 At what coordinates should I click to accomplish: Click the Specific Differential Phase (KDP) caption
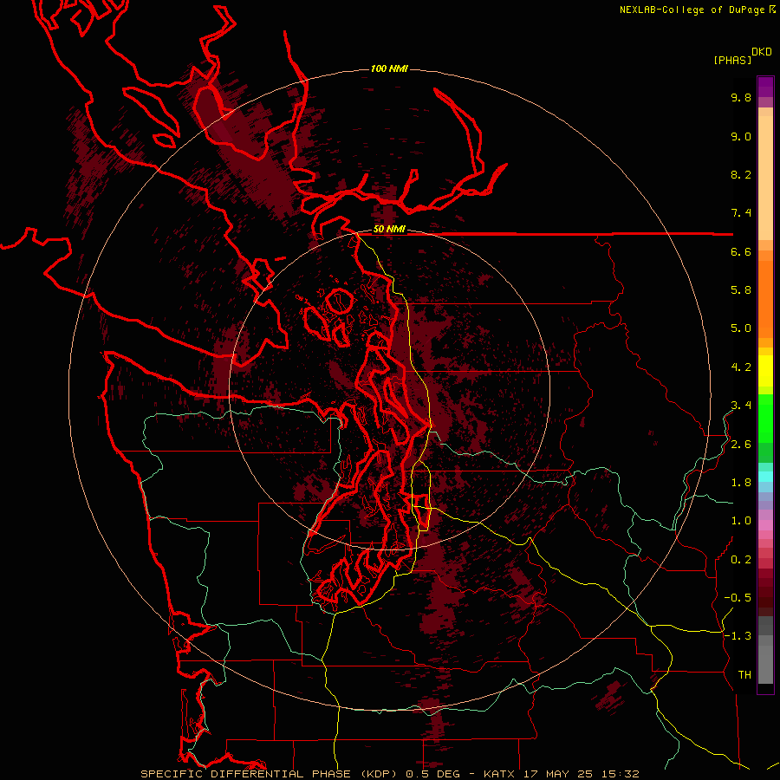coord(271,774)
